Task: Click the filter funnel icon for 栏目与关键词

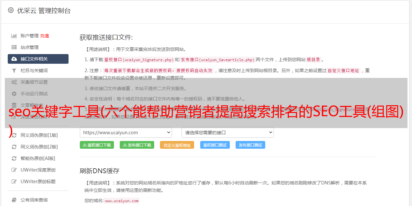Action: pos(14,70)
